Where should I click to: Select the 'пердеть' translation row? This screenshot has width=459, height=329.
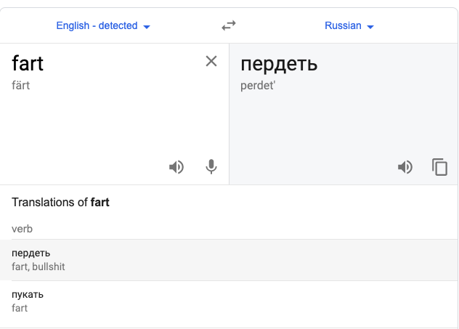point(229,260)
